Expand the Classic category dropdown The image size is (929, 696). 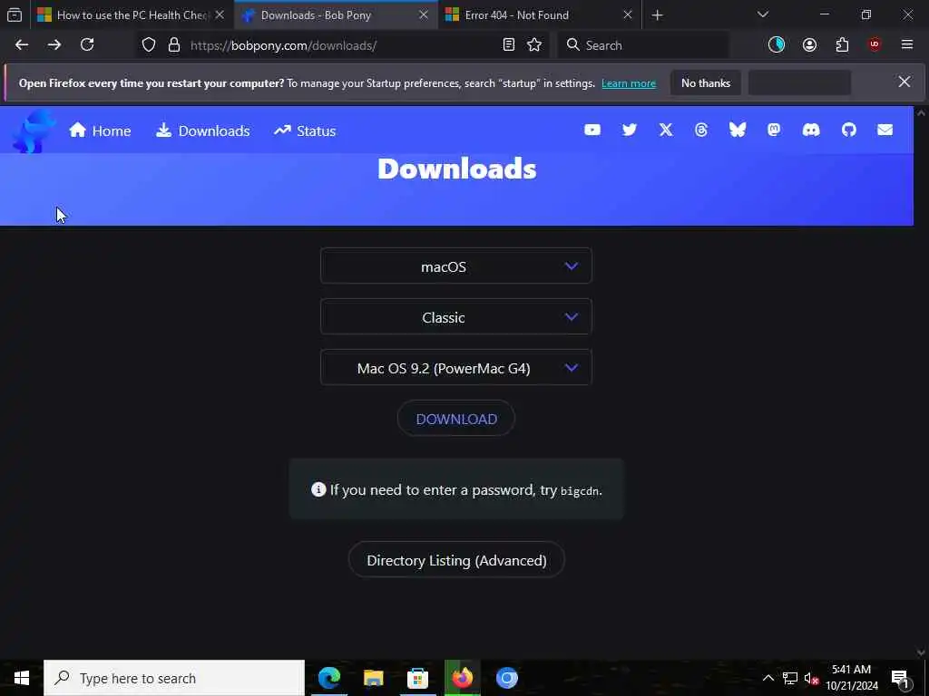pyautogui.click(x=456, y=317)
